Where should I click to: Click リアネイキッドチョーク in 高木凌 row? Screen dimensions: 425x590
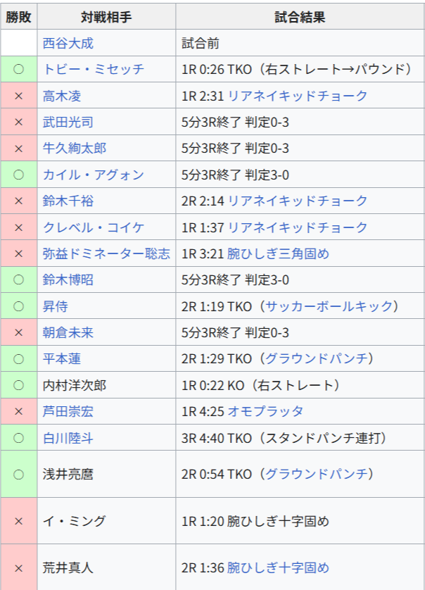click(x=298, y=96)
